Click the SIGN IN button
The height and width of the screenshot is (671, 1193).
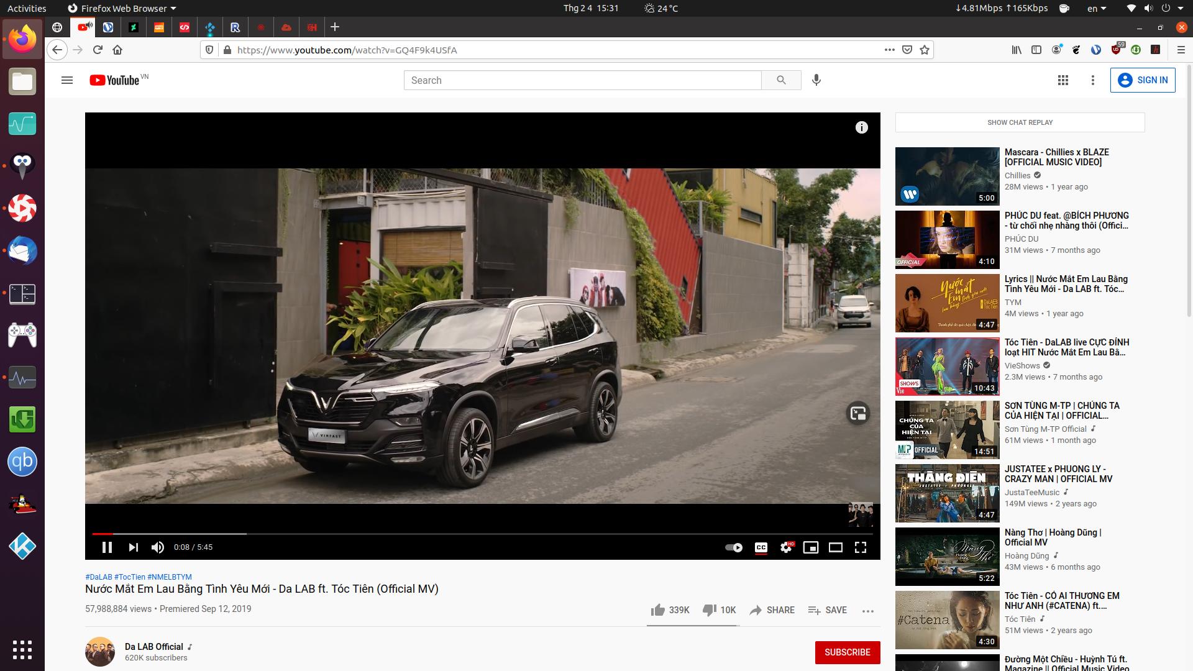[x=1143, y=80]
